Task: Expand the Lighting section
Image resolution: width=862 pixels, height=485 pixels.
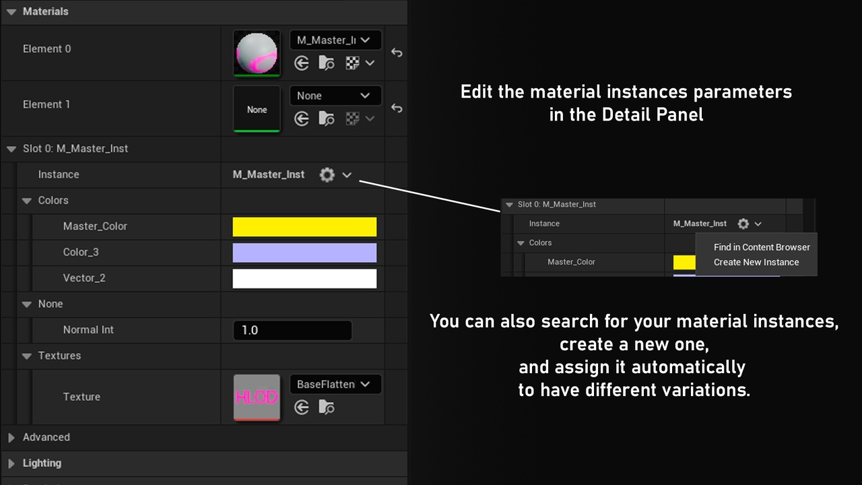Action: point(11,463)
